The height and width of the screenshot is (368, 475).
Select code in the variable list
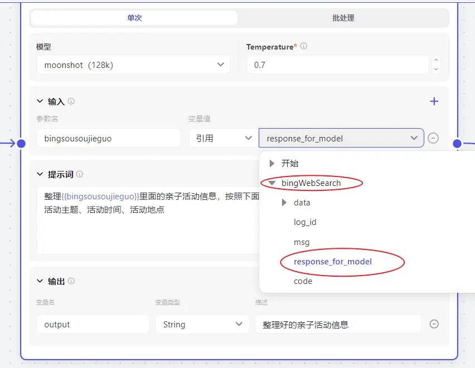[x=303, y=281]
